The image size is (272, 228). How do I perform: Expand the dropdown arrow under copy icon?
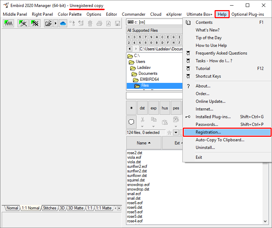click(153, 127)
